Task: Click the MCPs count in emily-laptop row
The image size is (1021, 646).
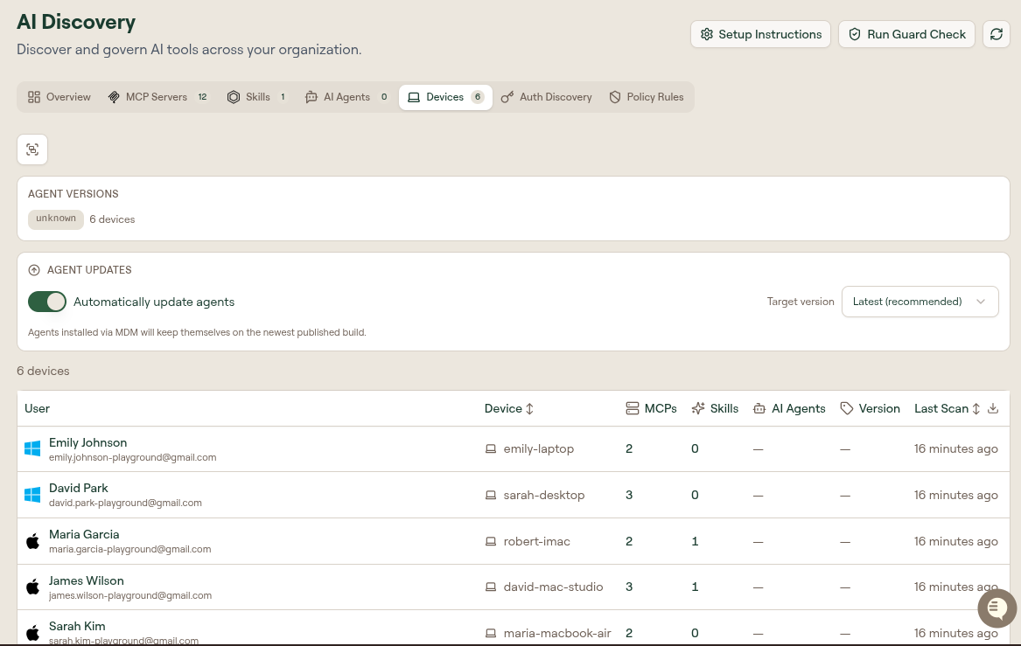Action: coord(629,449)
